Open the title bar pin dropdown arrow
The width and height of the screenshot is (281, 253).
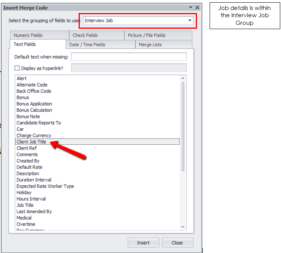click(191, 8)
